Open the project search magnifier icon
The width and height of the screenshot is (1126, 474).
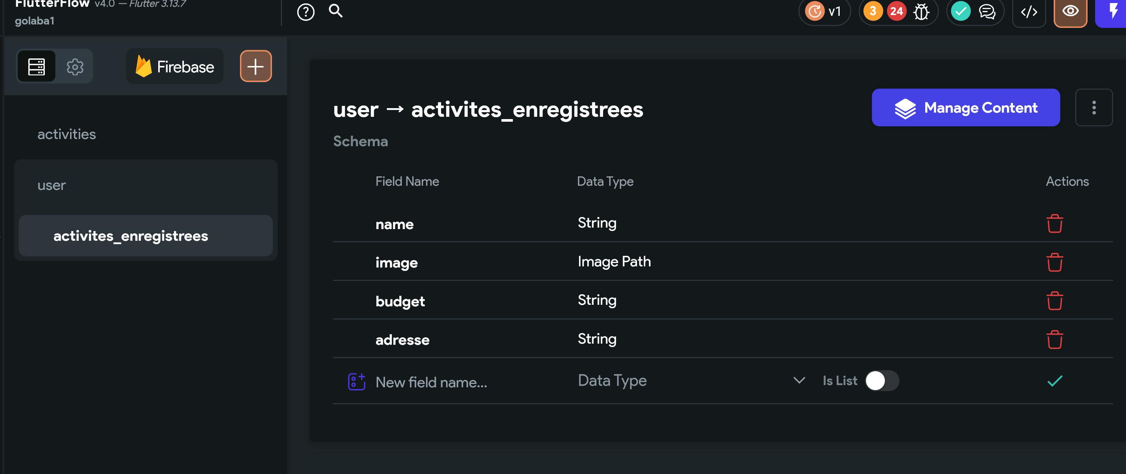click(x=335, y=11)
